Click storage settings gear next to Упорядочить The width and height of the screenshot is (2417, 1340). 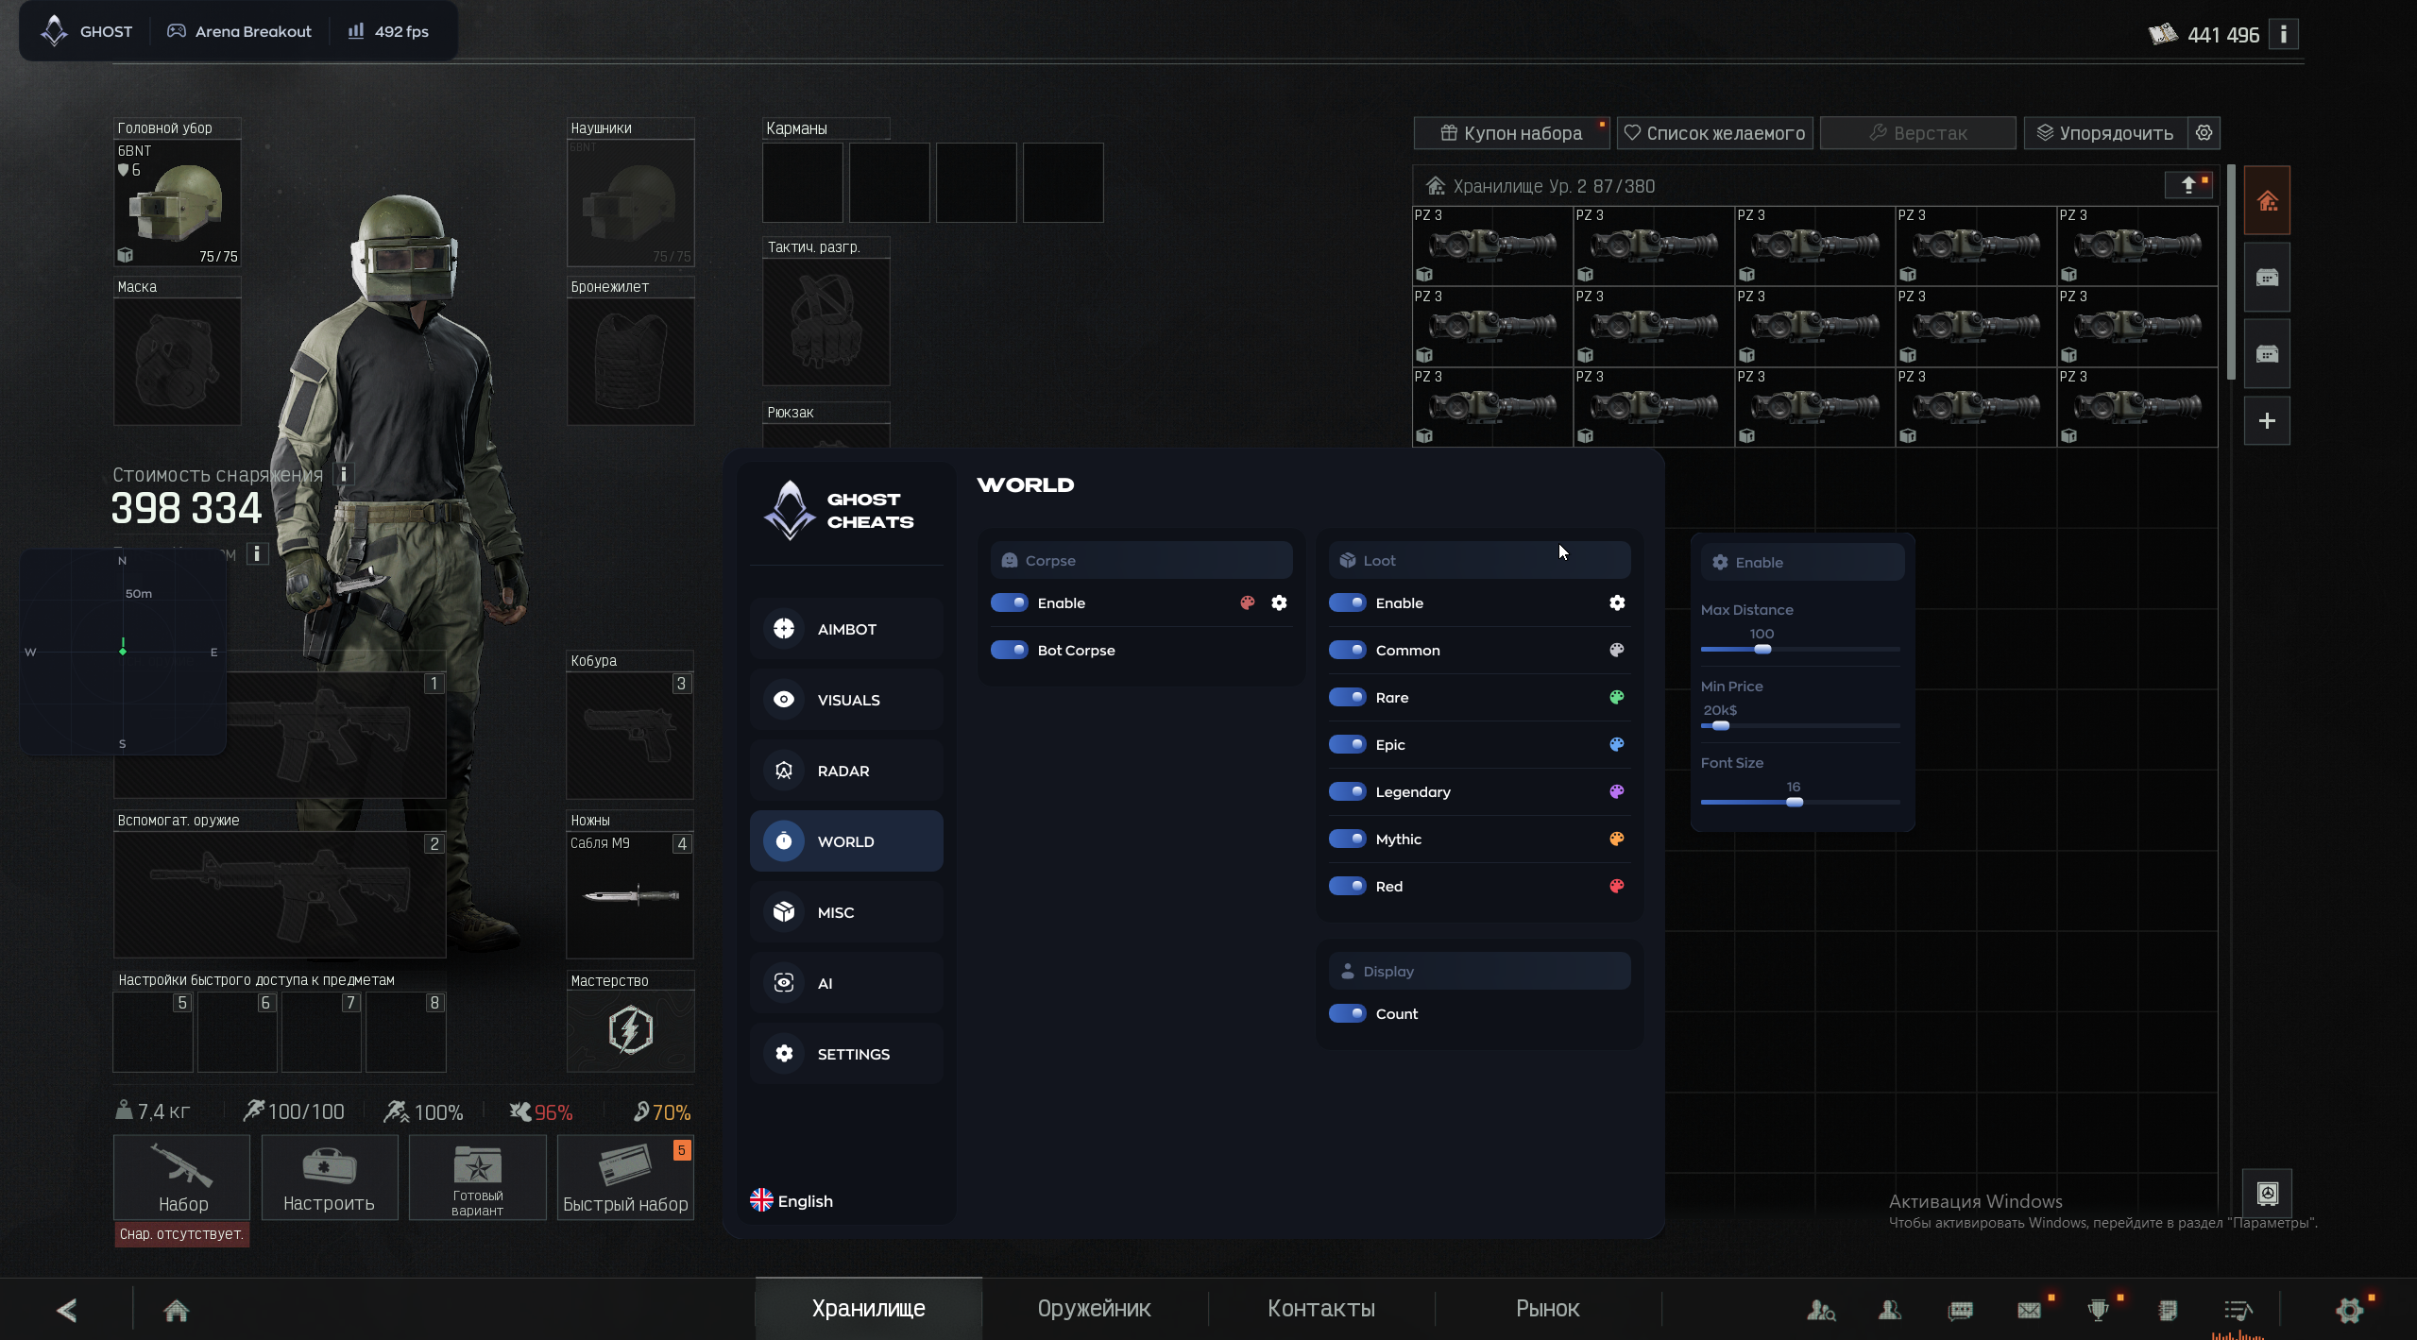click(2204, 133)
